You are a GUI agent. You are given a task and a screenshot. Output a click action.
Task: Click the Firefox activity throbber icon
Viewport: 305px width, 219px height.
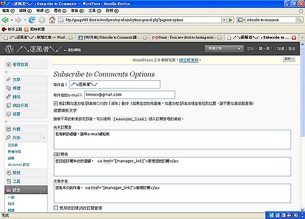point(301,11)
